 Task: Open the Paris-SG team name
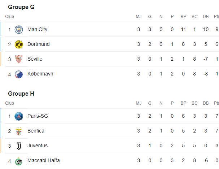click(38, 116)
